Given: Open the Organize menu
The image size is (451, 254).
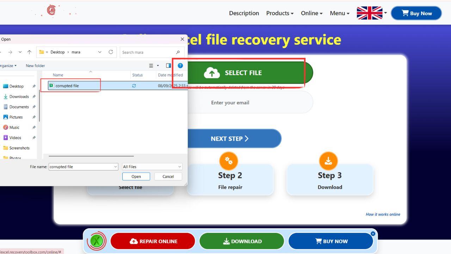Looking at the screenshot, I should [8, 66].
